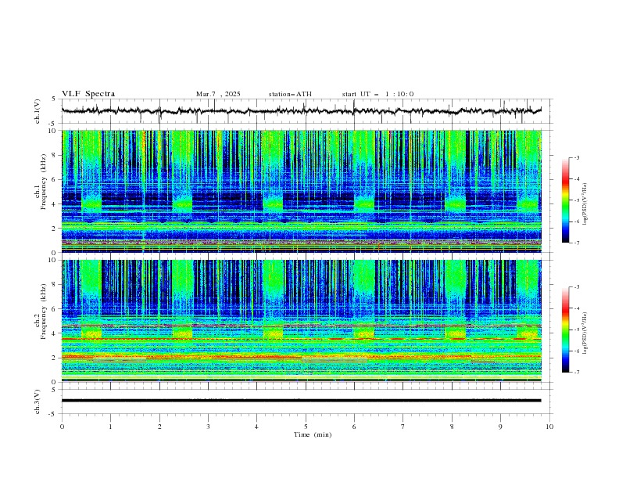619x479 pixels.
Task: Click the red 3.5 kHz band in ch.2 spectrogram
Action: [302, 339]
